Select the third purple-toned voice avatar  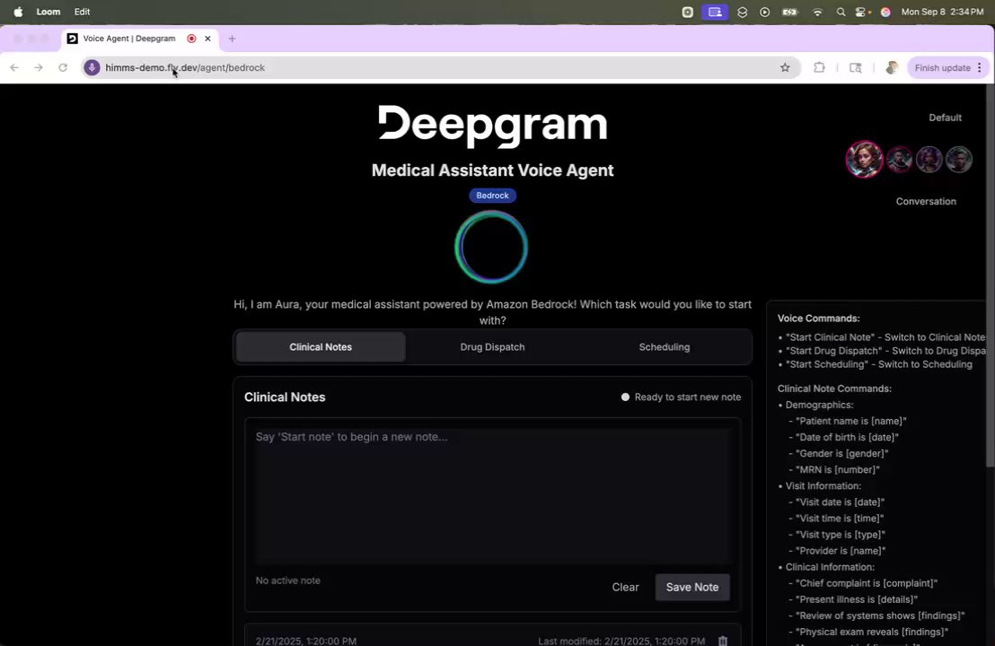(x=929, y=159)
